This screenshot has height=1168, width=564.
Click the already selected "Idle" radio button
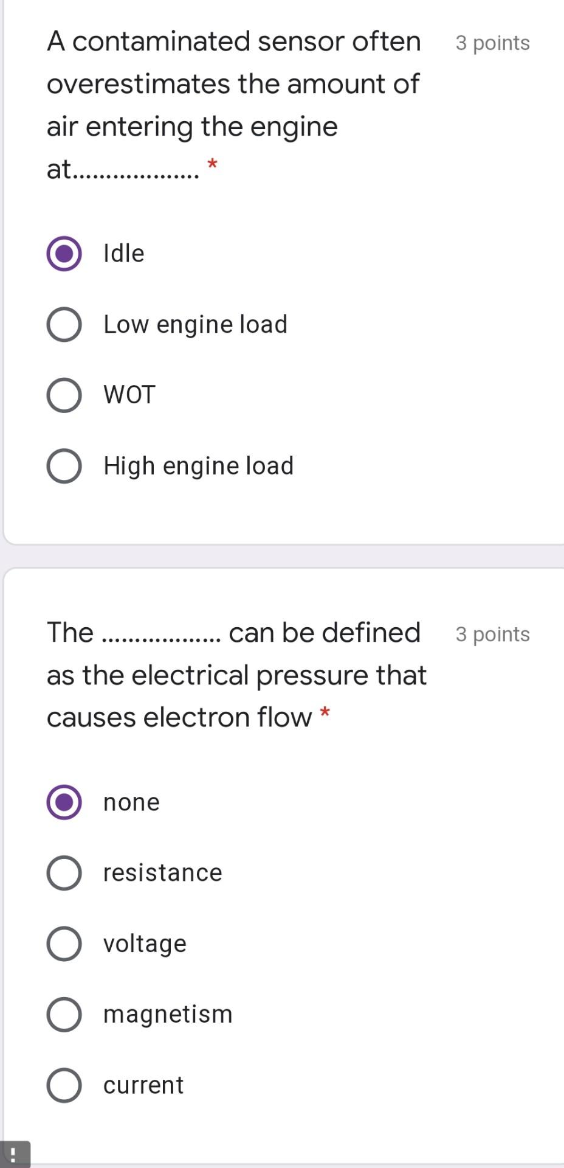click(x=64, y=254)
